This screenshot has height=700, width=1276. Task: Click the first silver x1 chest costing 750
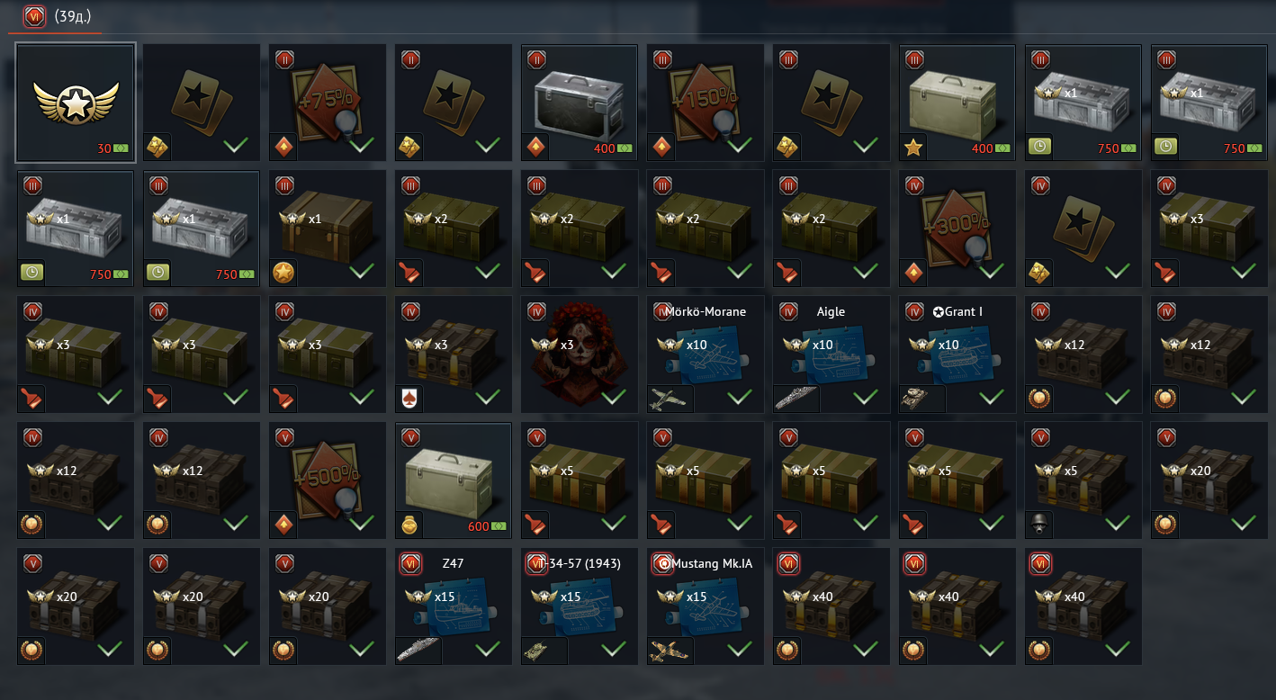tap(1083, 103)
